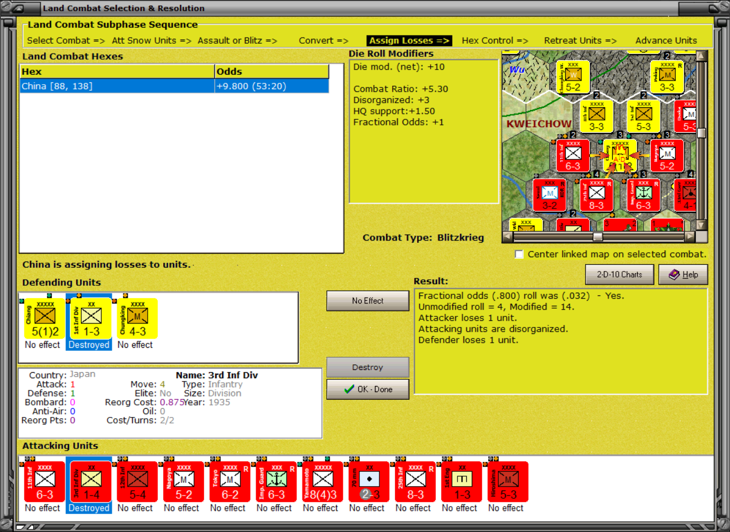
Task: Confirm losses with OK - Done
Action: (368, 389)
